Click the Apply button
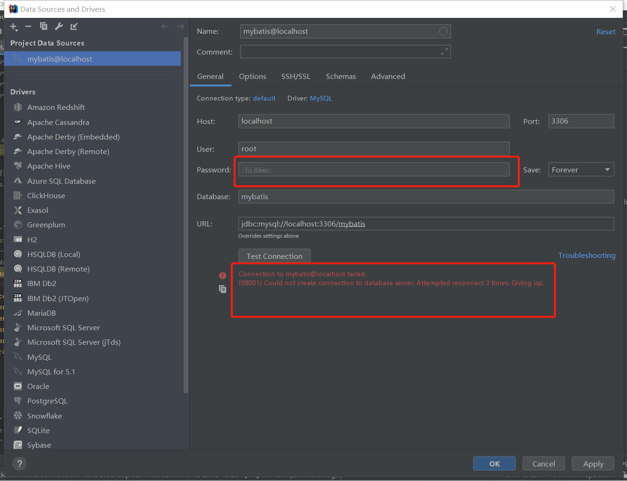The width and height of the screenshot is (627, 481). pyautogui.click(x=593, y=464)
